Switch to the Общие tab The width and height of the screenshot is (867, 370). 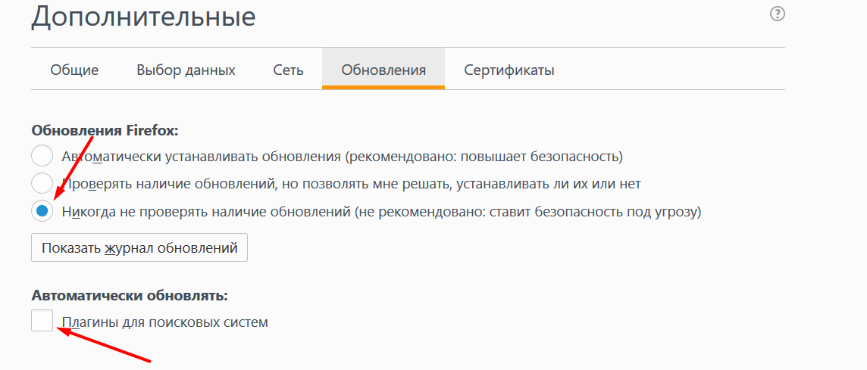(74, 70)
